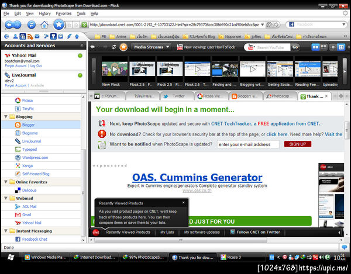Play the 'New Flock' video thumbnail
Viewport: 351px width, 274px height.
(115, 70)
